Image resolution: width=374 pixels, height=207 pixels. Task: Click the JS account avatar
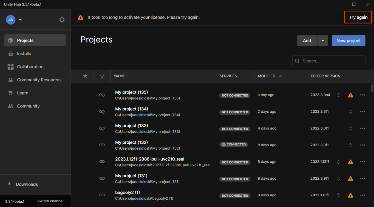[x=11, y=20]
